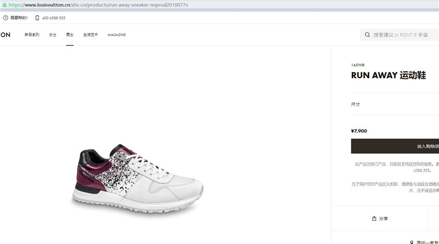Click the search magnifier icon

click(368, 35)
